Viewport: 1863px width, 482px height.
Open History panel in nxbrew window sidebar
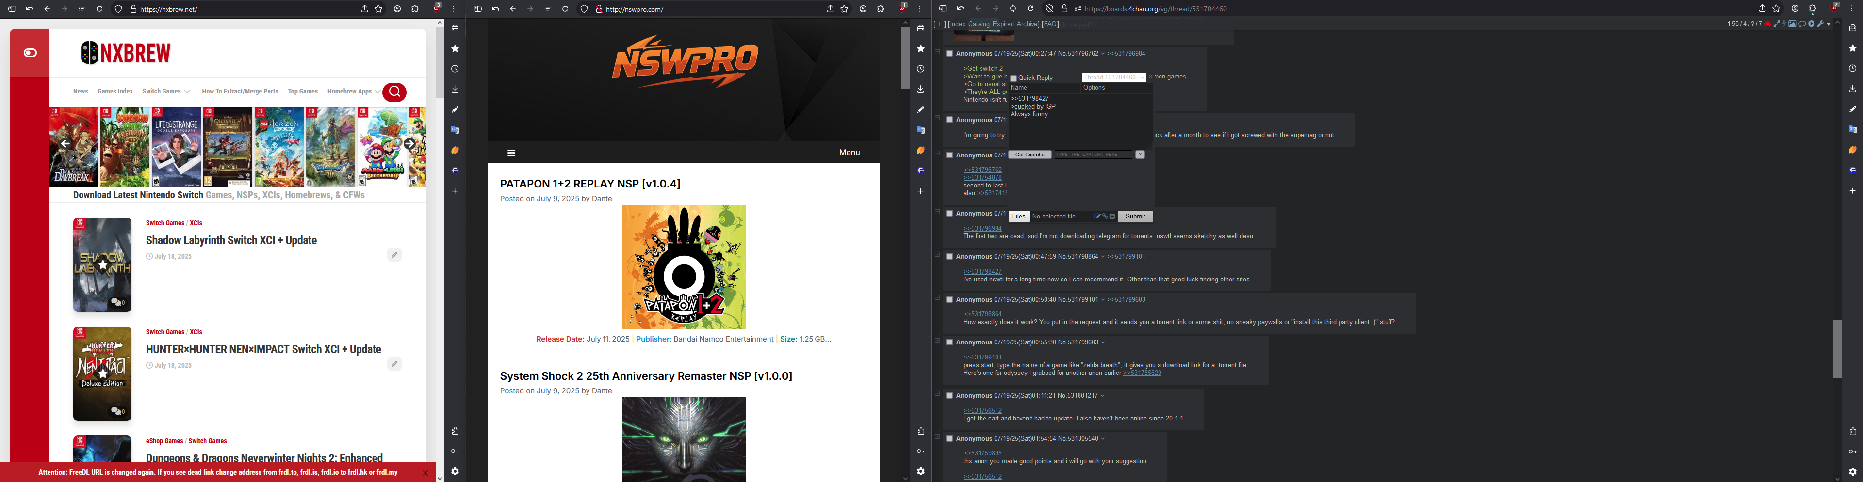[455, 69]
